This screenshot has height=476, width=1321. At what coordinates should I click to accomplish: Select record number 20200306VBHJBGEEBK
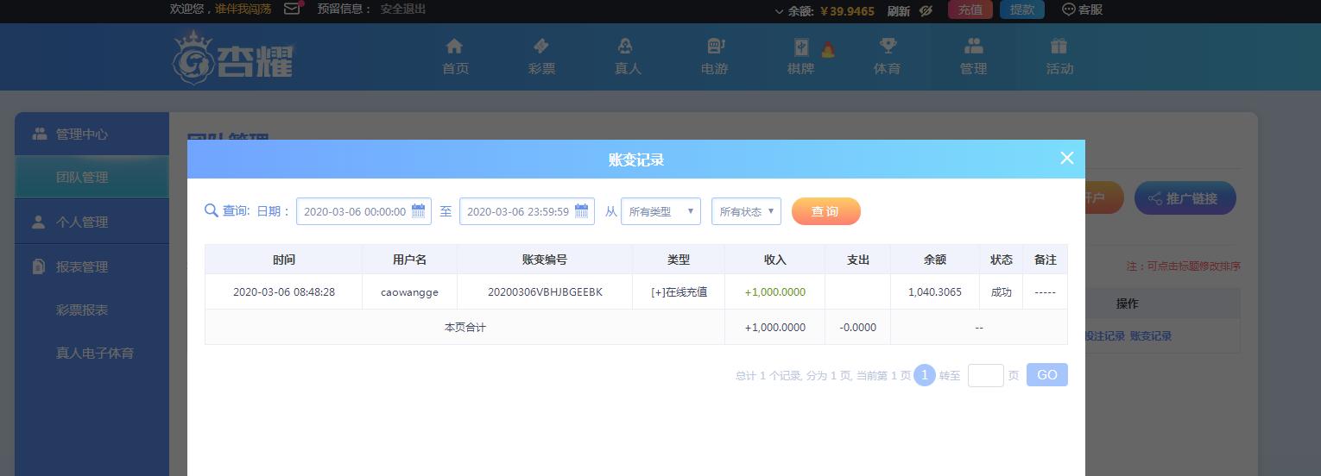545,292
